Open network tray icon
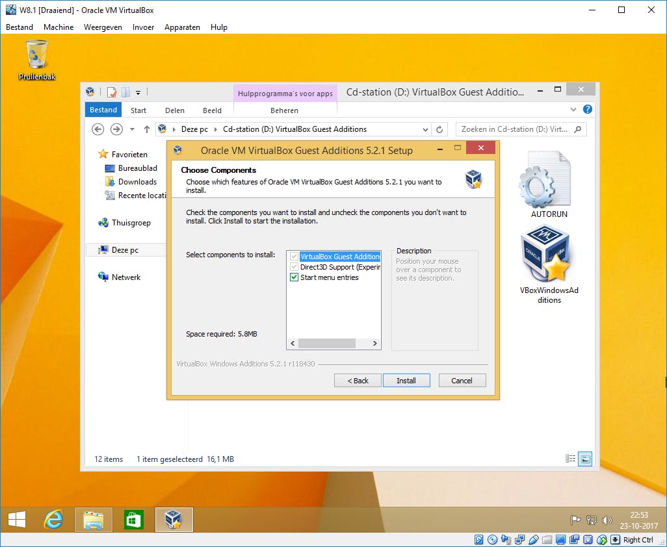The width and height of the screenshot is (667, 547). (x=592, y=520)
